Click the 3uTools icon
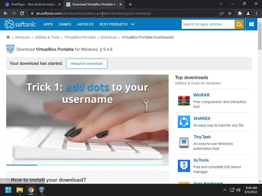Image resolution: width=262 pixels, height=196 pixels. [184, 166]
